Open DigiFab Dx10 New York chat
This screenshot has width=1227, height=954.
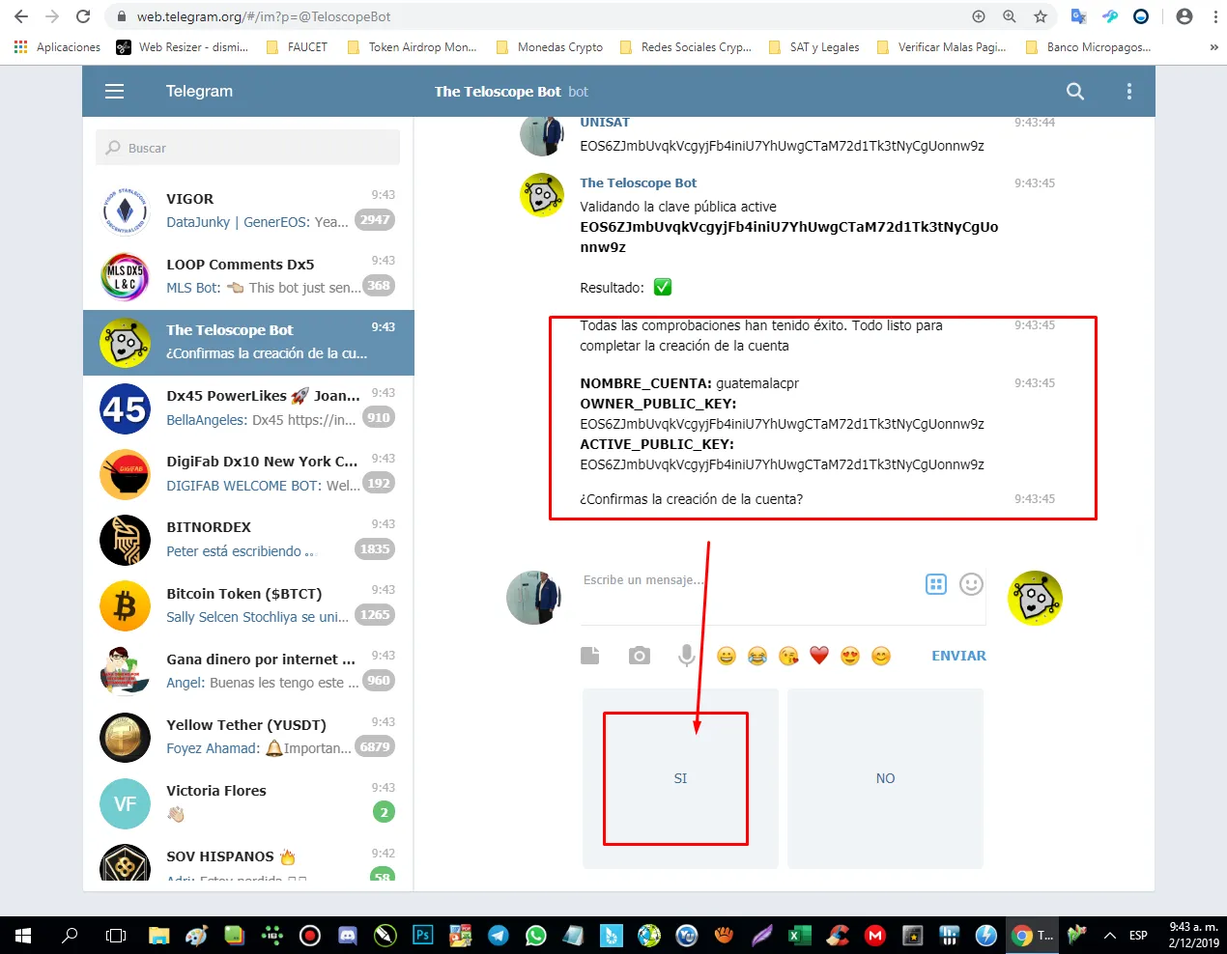coord(248,473)
